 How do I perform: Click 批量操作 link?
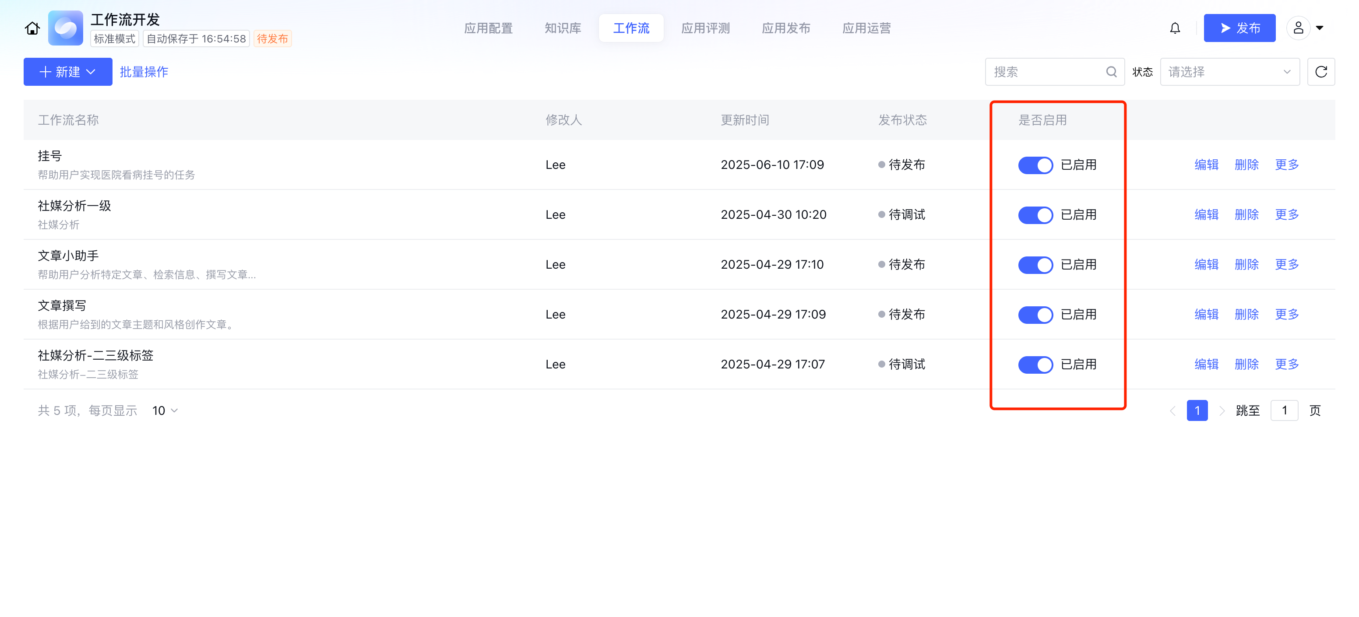coord(144,72)
